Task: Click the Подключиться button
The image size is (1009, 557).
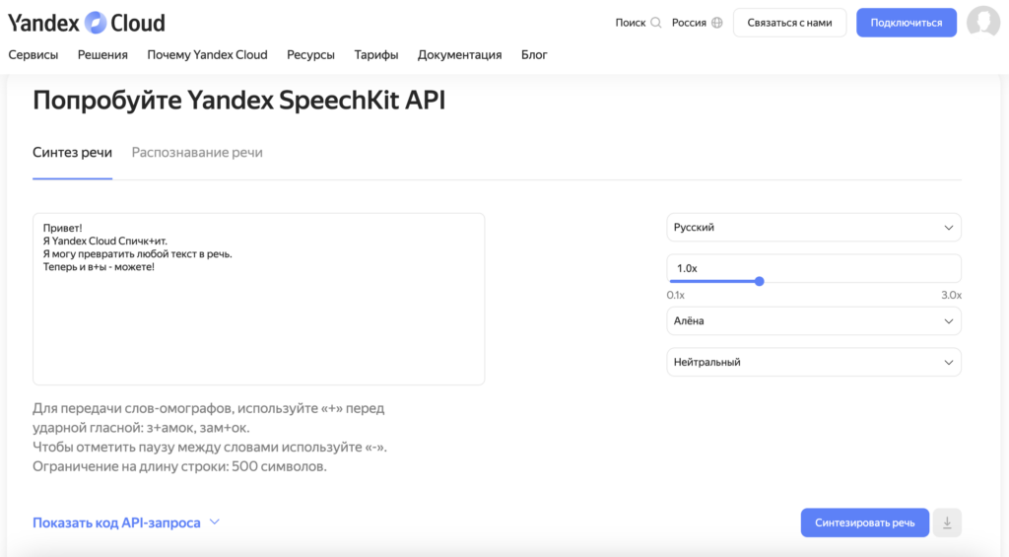Action: (906, 23)
